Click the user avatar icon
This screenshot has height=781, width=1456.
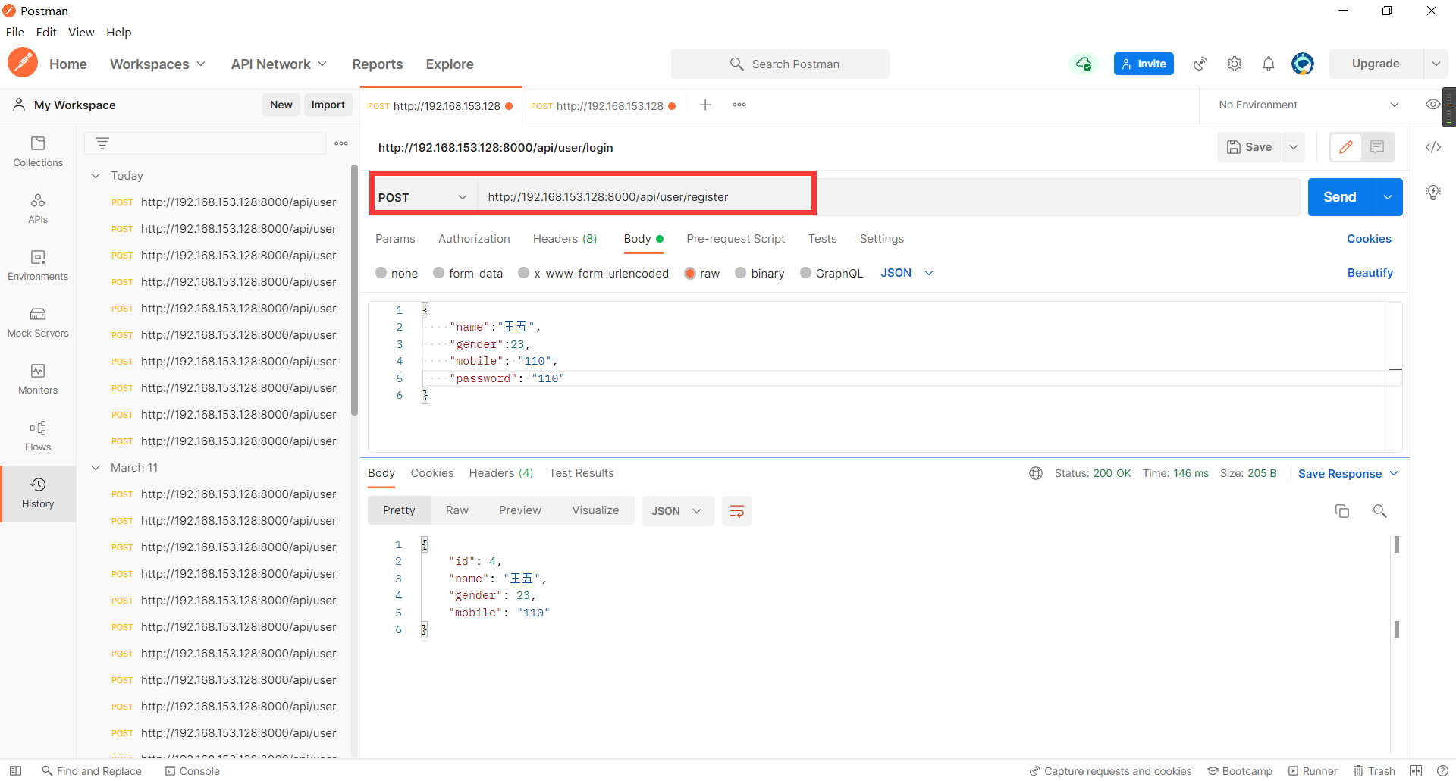[1303, 64]
